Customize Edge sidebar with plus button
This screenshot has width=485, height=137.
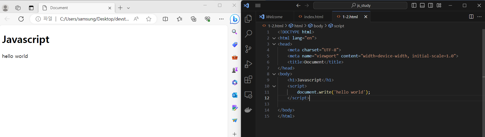(235, 134)
